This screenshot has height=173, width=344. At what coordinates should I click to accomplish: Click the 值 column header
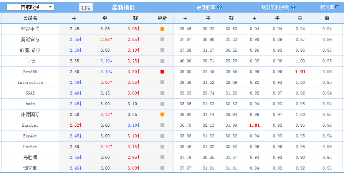(x=327, y=18)
